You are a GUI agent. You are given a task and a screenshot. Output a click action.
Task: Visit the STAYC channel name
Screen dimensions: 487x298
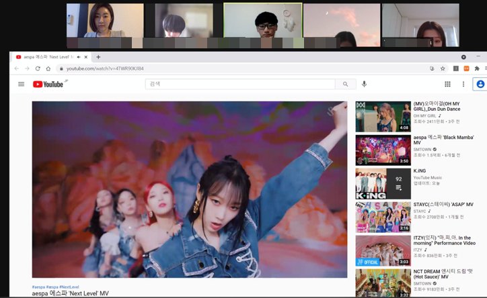point(420,211)
